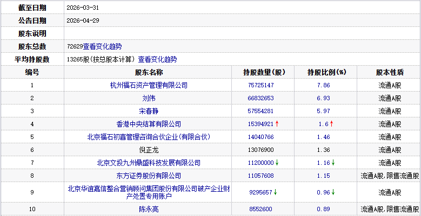Open shareholder 陈永亮 link
Screen dimensions: 421x216
149,209
